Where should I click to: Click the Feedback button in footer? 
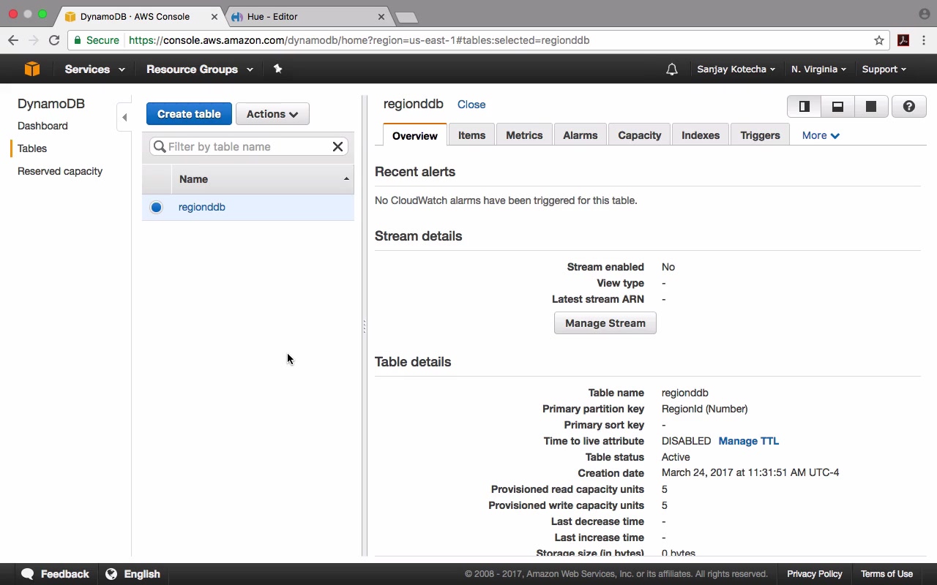(56, 574)
